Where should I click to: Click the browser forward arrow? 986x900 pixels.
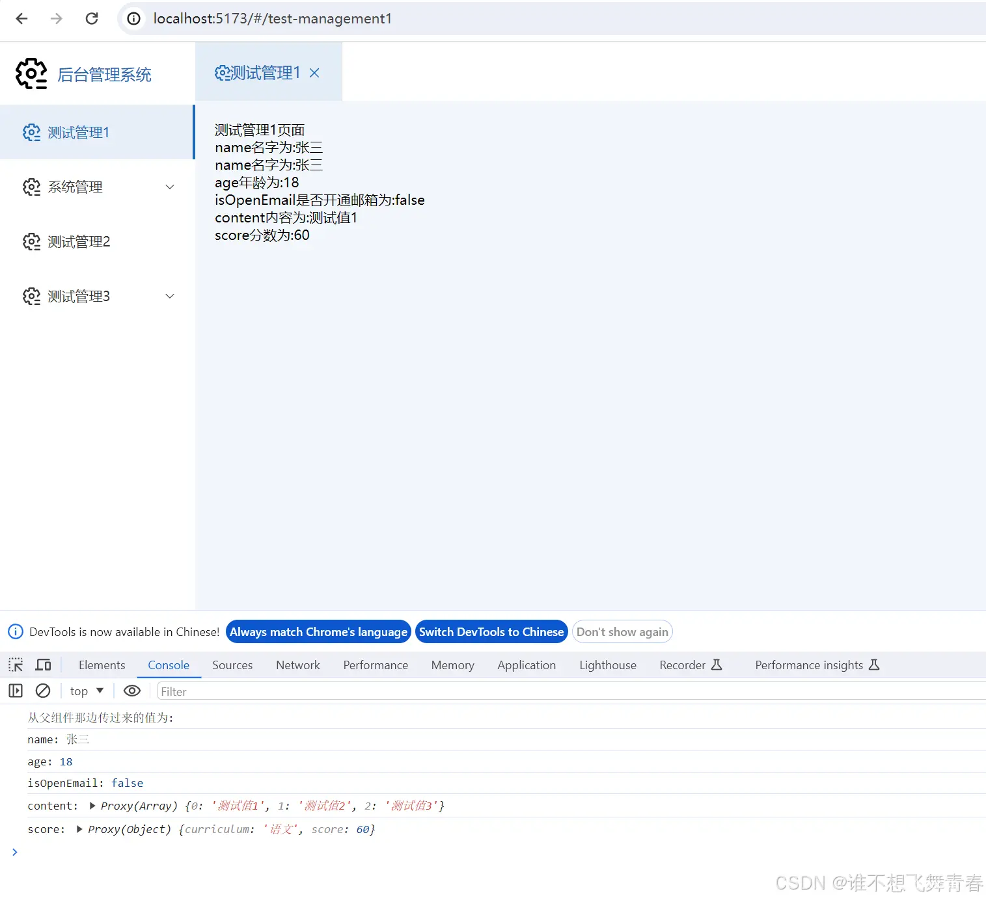tap(57, 19)
